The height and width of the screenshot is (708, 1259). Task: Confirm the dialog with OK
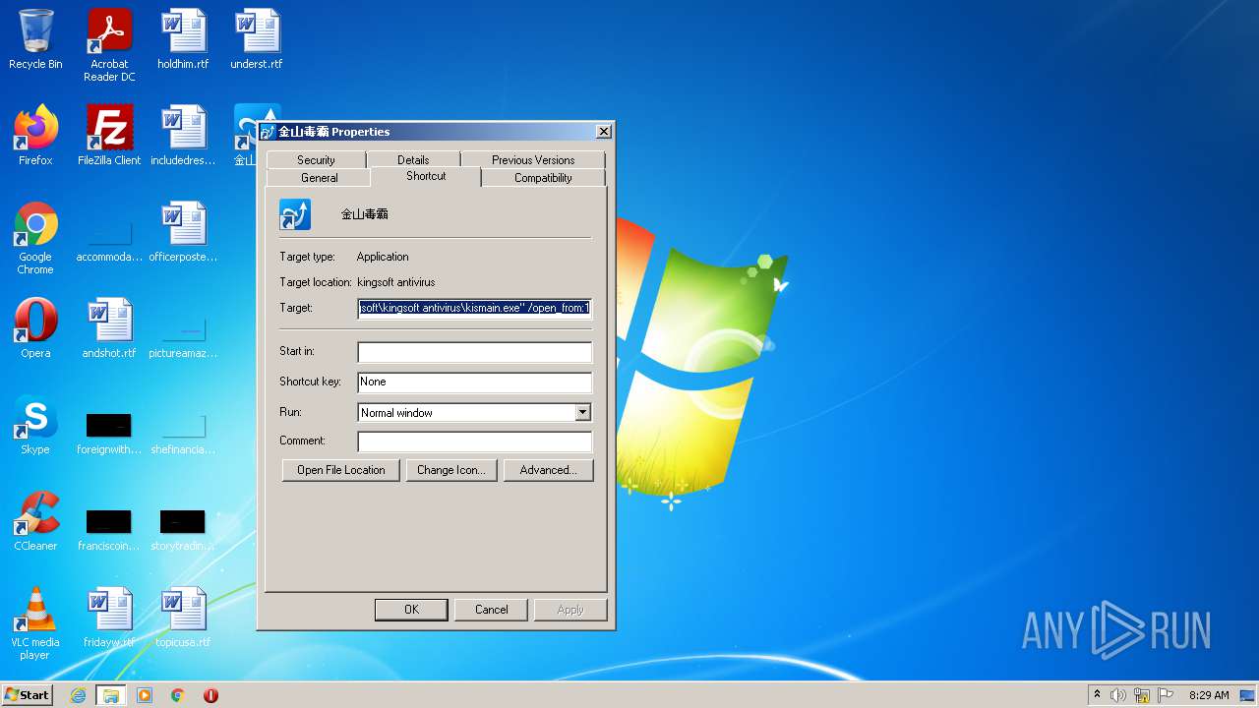tap(411, 610)
